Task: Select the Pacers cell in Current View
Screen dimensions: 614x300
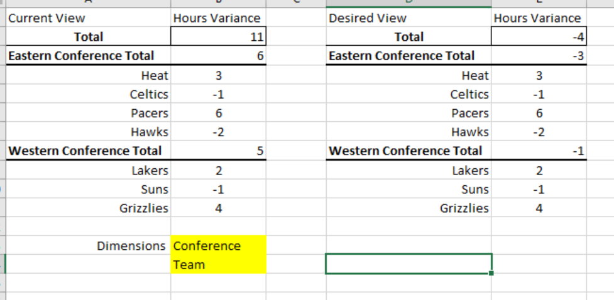Action: tap(88, 114)
